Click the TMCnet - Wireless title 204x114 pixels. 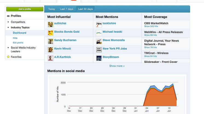click(x=156, y=53)
